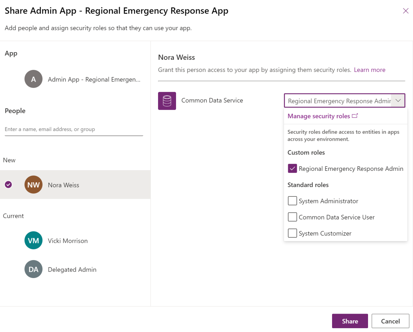Select Nora Weiss in the New list
Image resolution: width=413 pixels, height=332 pixels.
pyautogui.click(x=75, y=185)
